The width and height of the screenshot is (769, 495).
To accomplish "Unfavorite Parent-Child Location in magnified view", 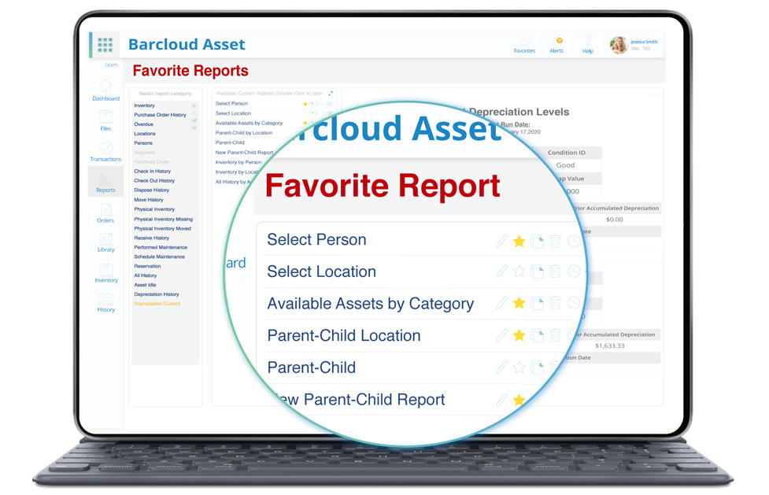I will [x=519, y=335].
